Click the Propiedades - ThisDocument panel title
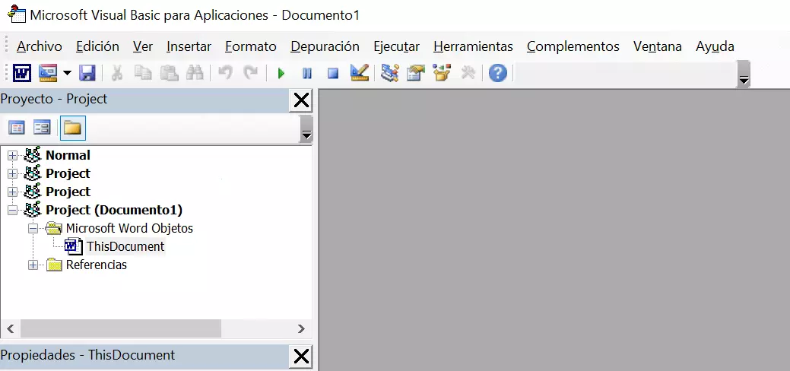Image resolution: width=790 pixels, height=371 pixels. [87, 355]
